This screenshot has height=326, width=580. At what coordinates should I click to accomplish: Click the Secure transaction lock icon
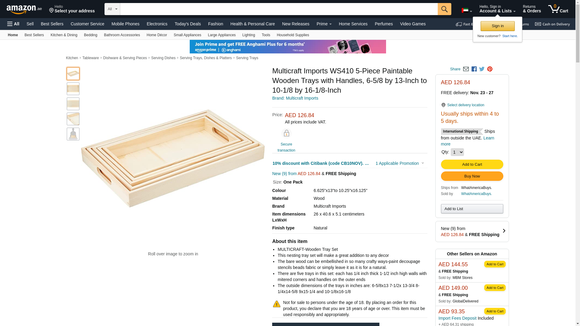pyautogui.click(x=286, y=133)
